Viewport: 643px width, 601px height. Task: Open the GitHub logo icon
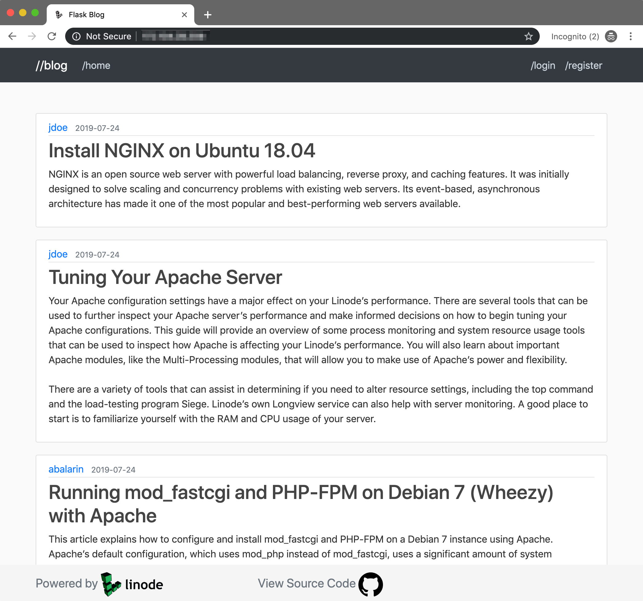[370, 584]
